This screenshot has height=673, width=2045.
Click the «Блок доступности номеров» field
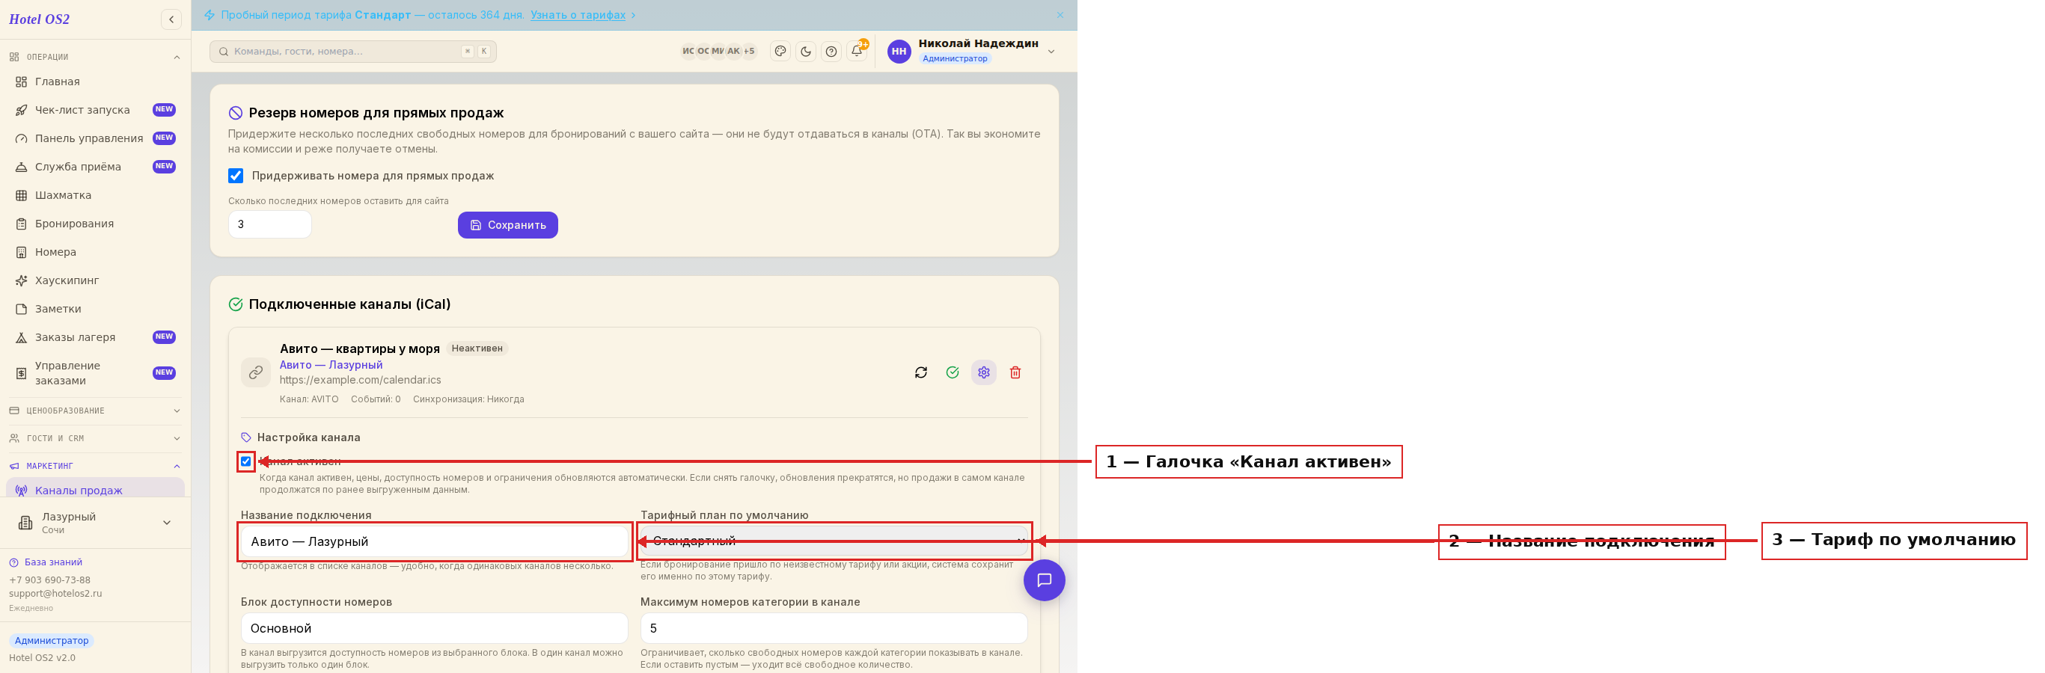click(x=435, y=628)
